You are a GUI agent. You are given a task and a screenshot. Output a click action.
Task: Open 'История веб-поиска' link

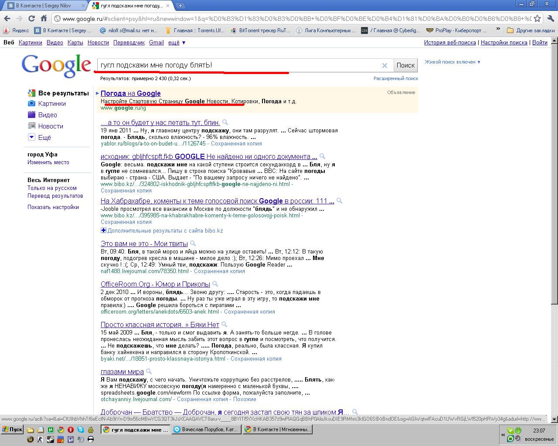click(450, 43)
